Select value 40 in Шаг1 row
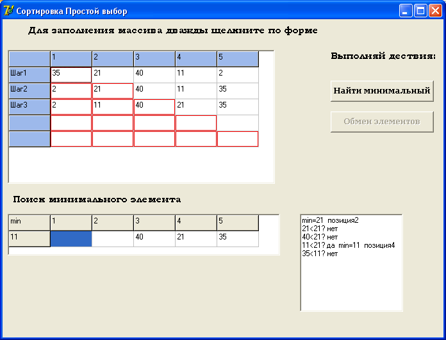Viewport: 446px width, 340px height. 154,75
